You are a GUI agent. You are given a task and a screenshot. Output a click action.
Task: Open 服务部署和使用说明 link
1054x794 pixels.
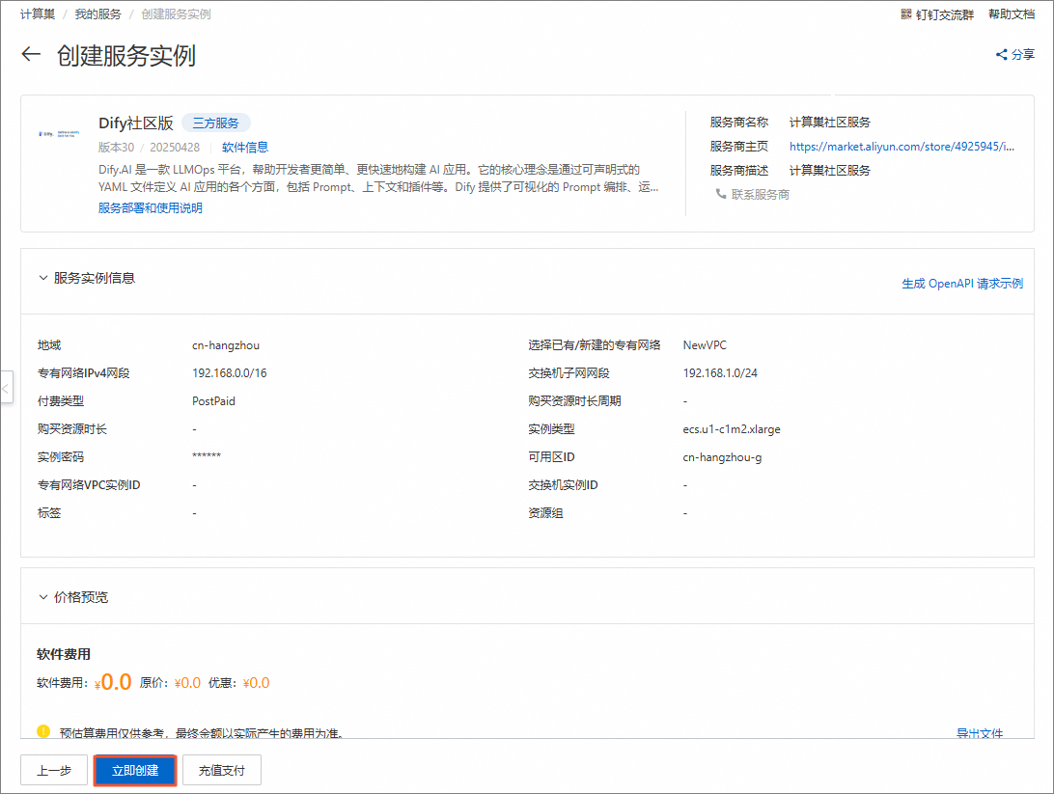coord(151,208)
